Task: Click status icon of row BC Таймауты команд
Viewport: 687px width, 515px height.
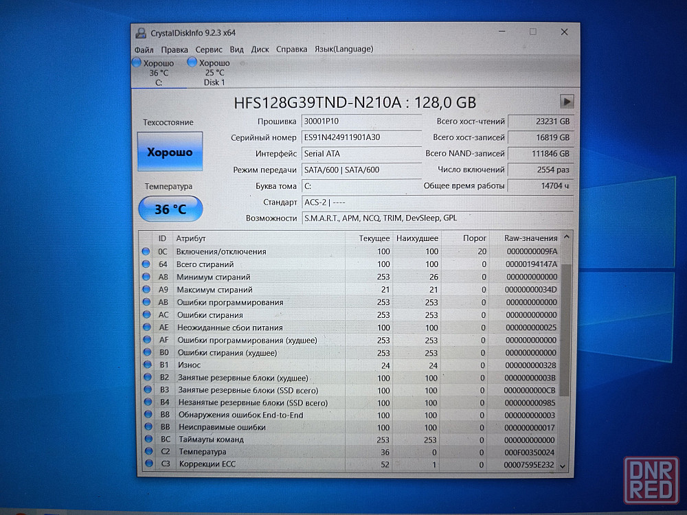Action: tap(149, 439)
